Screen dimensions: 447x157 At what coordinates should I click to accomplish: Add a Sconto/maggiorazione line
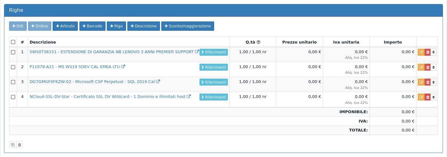[x=187, y=26]
